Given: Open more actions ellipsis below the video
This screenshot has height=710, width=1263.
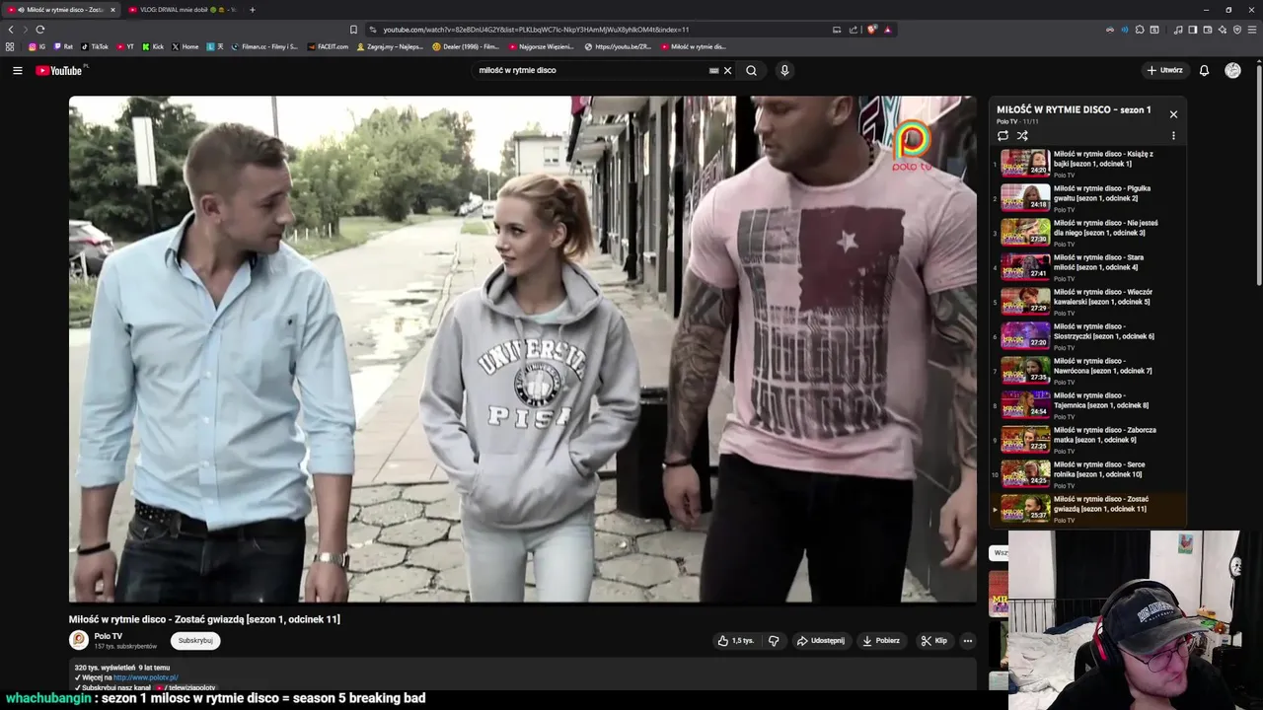Looking at the screenshot, I should 967,640.
